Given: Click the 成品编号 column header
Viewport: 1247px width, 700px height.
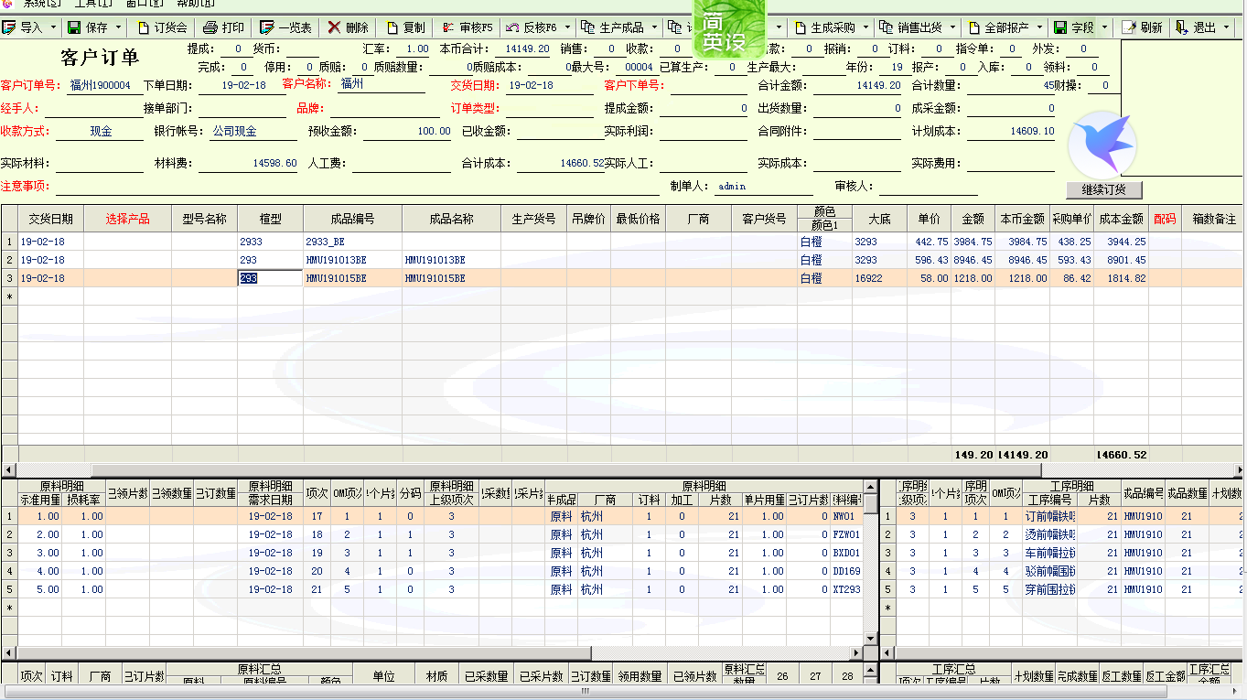Looking at the screenshot, I should click(352, 219).
